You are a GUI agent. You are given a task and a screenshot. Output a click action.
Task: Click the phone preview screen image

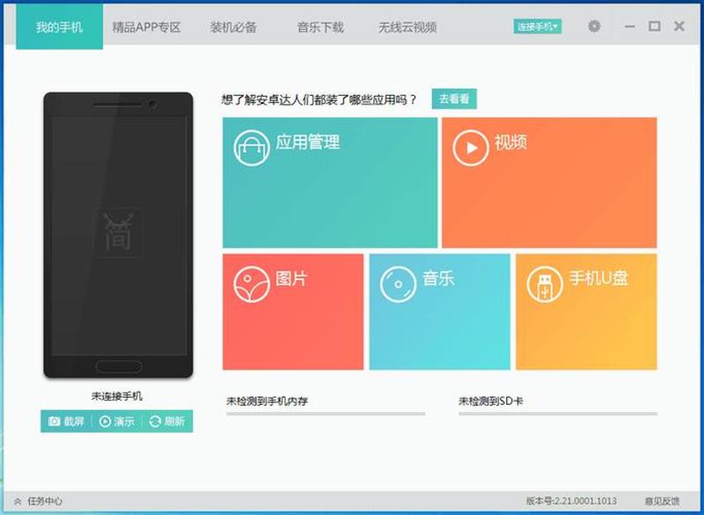pos(119,236)
